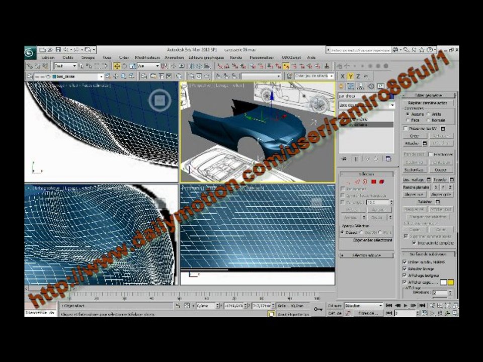Select Edge sub-object level icon
483x362 pixels.
pos(357,182)
